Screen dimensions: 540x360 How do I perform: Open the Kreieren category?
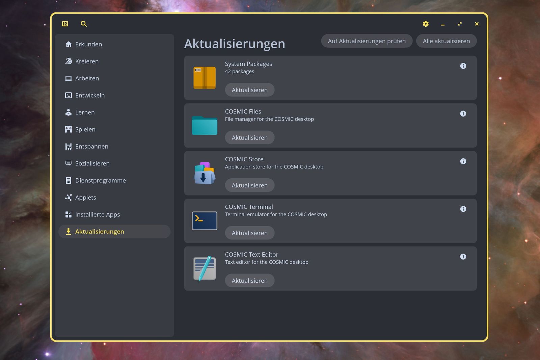point(114,61)
